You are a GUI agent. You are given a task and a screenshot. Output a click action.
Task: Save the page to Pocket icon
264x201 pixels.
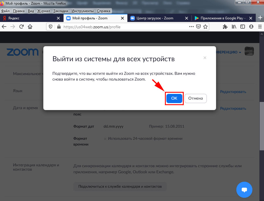pyautogui.click(x=198, y=27)
